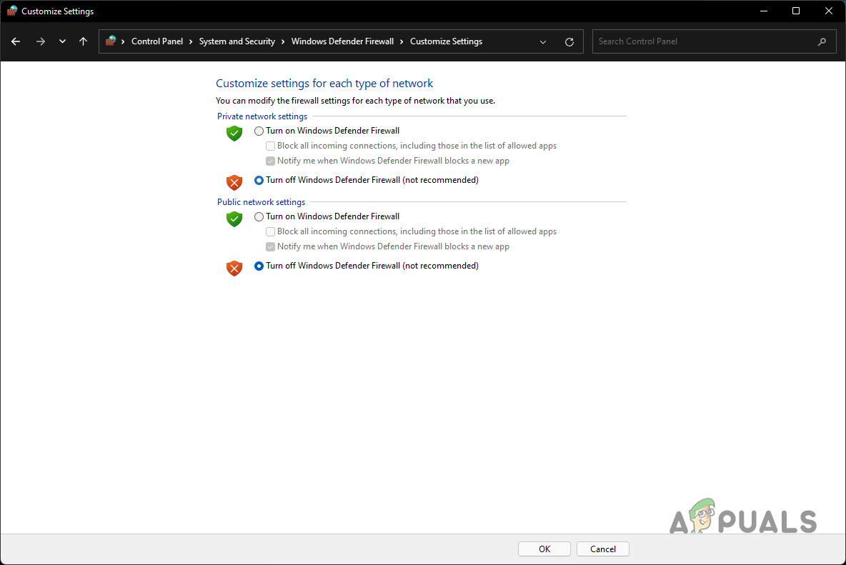Click the Customize Settings breadcrumb
The width and height of the screenshot is (846, 565).
[x=446, y=41]
